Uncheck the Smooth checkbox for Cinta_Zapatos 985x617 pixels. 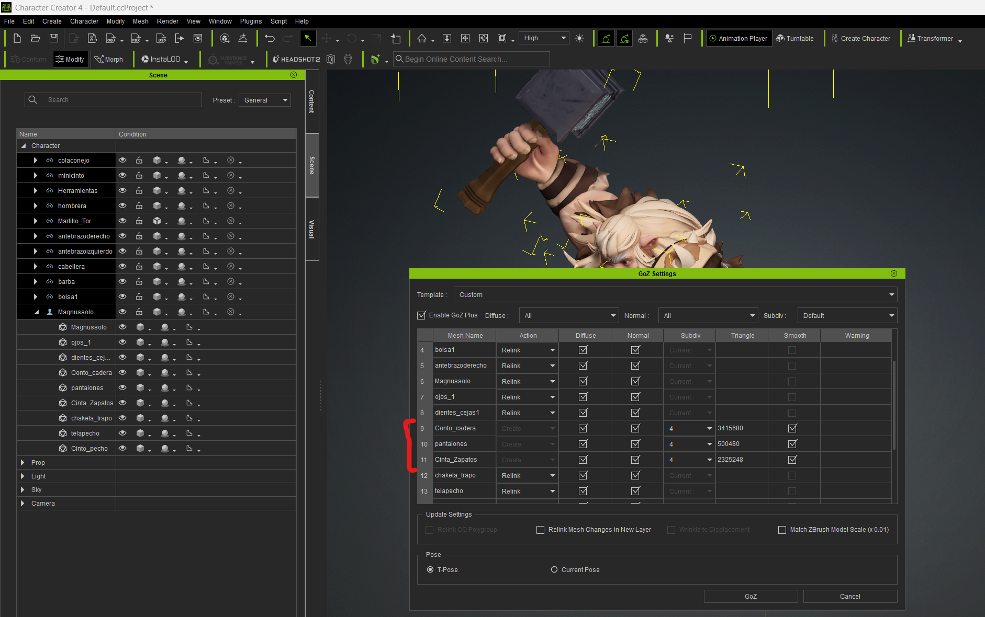click(x=792, y=460)
